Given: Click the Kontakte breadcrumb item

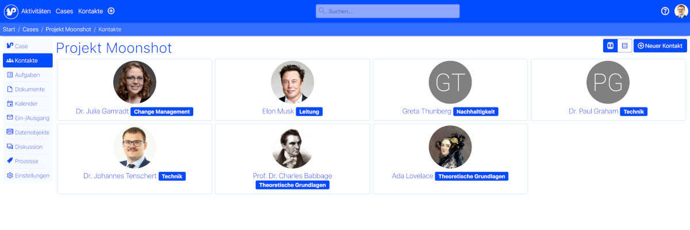Looking at the screenshot, I should pyautogui.click(x=110, y=29).
